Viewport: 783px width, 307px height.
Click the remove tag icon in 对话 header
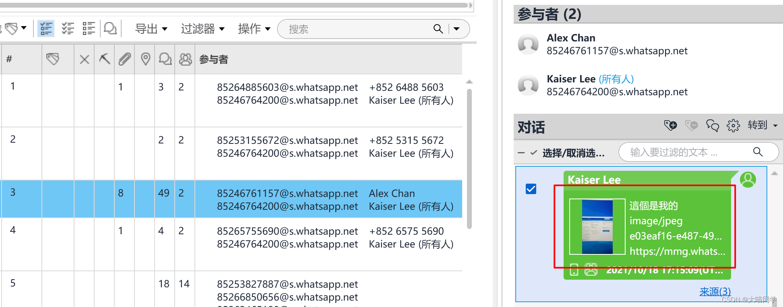(691, 125)
